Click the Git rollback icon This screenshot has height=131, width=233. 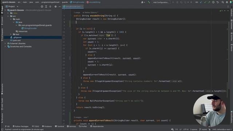click(x=218, y=2)
